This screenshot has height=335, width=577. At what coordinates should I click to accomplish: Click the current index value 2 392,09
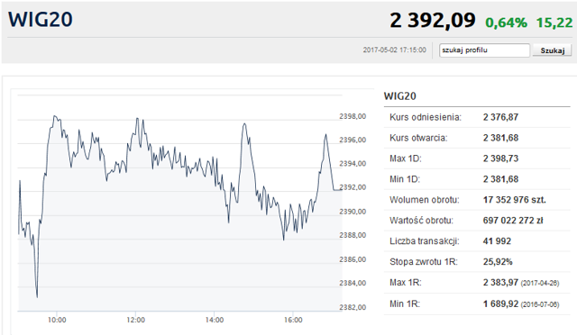[x=433, y=20]
